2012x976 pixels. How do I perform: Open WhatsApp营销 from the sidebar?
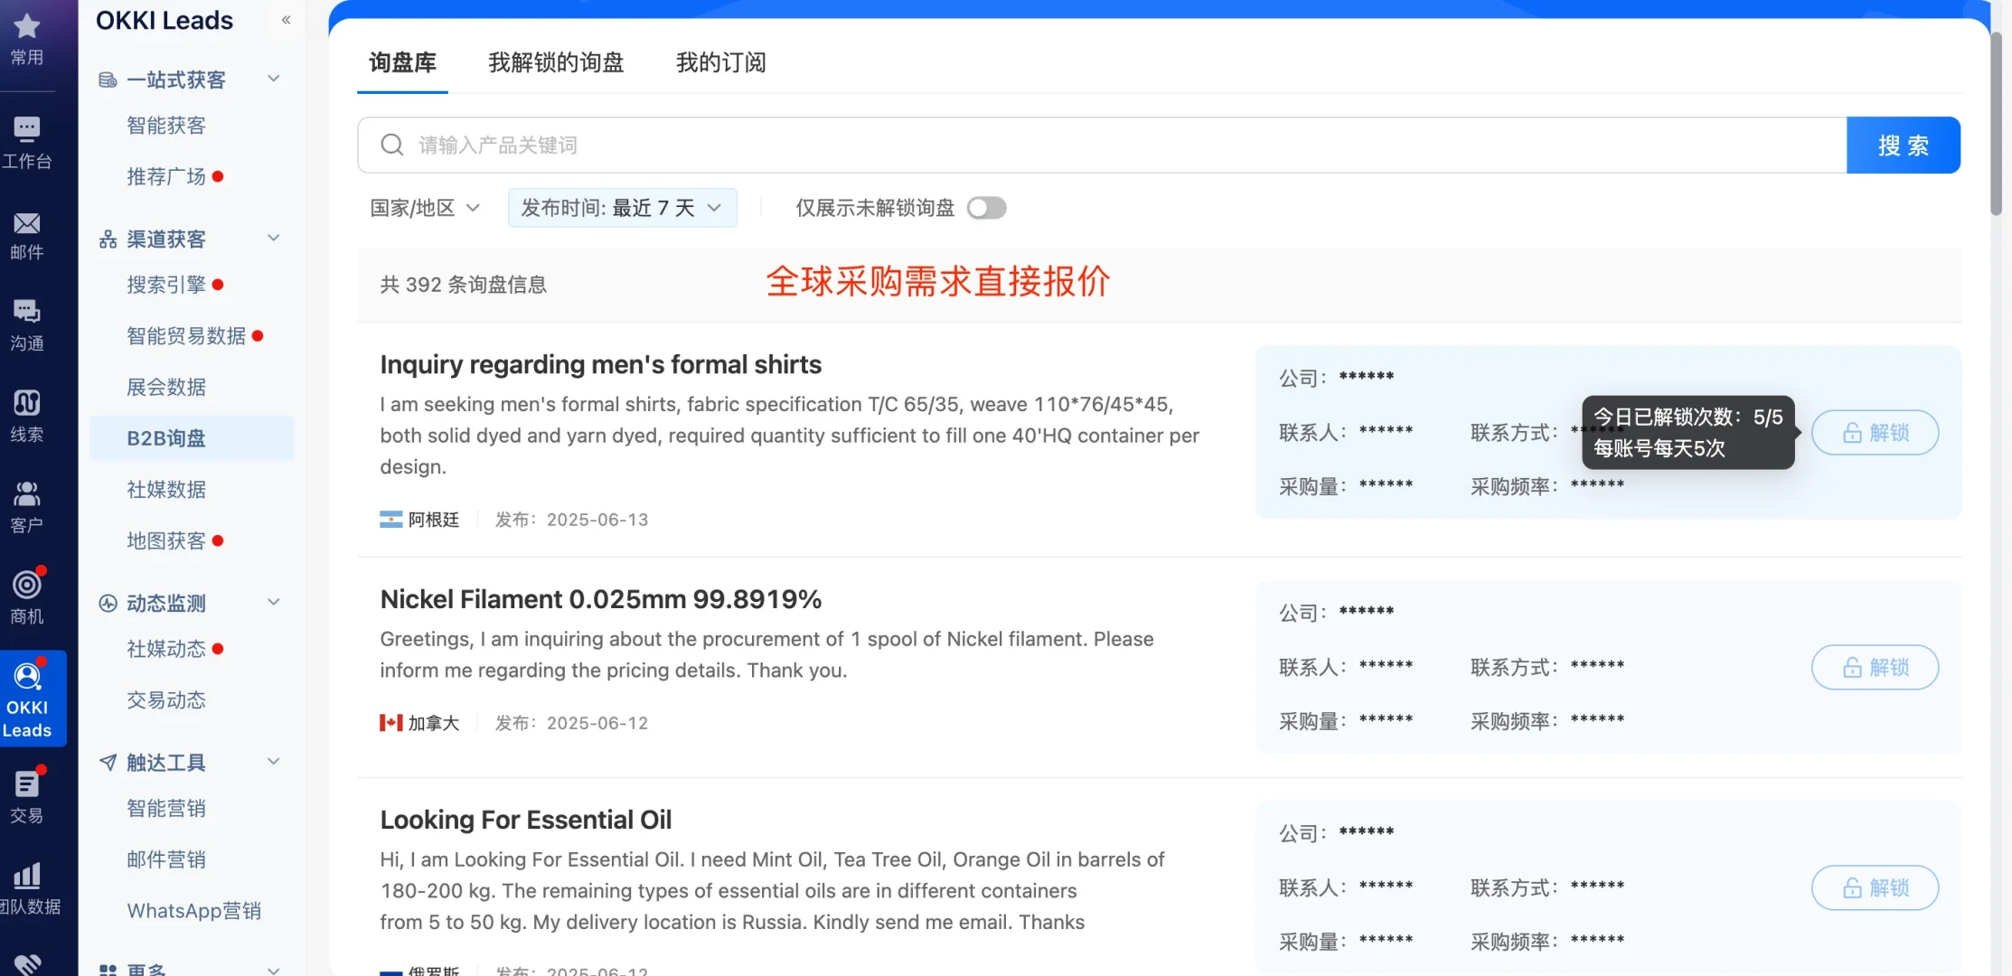point(194,910)
